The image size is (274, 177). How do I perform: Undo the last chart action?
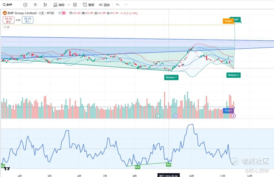pyautogui.click(x=118, y=5)
